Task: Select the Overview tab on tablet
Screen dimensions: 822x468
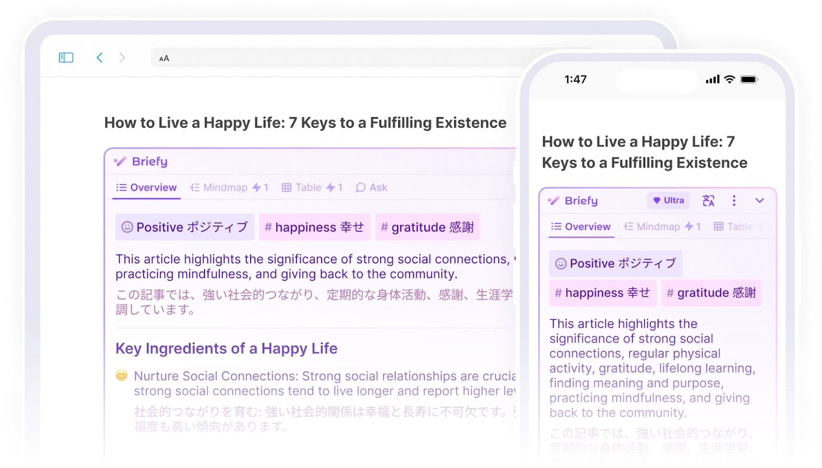Action: pos(146,188)
